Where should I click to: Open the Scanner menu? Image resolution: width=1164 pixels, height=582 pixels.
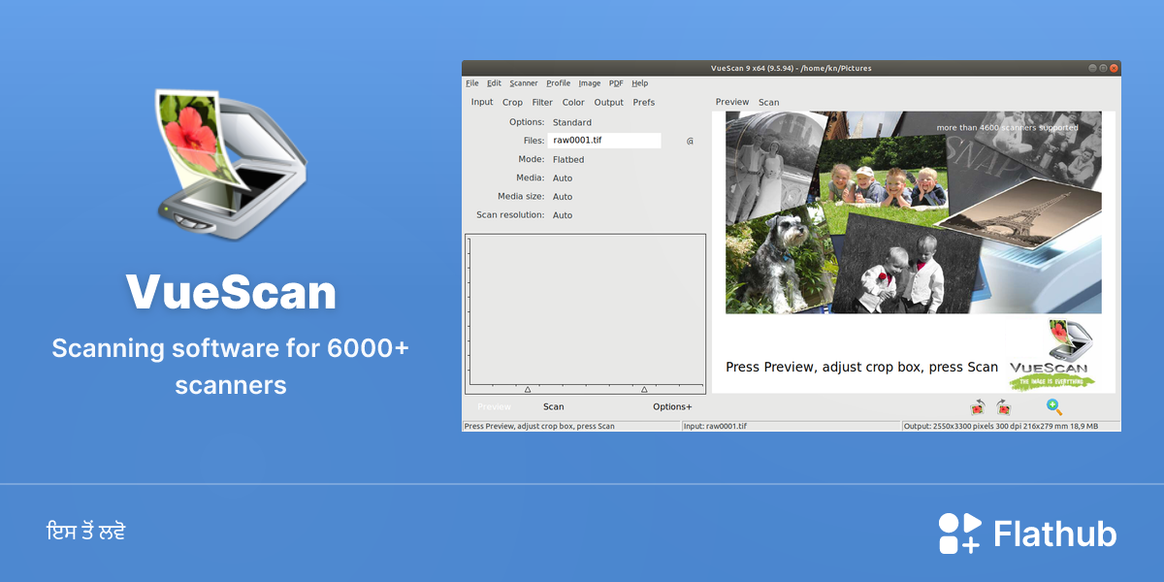point(524,83)
